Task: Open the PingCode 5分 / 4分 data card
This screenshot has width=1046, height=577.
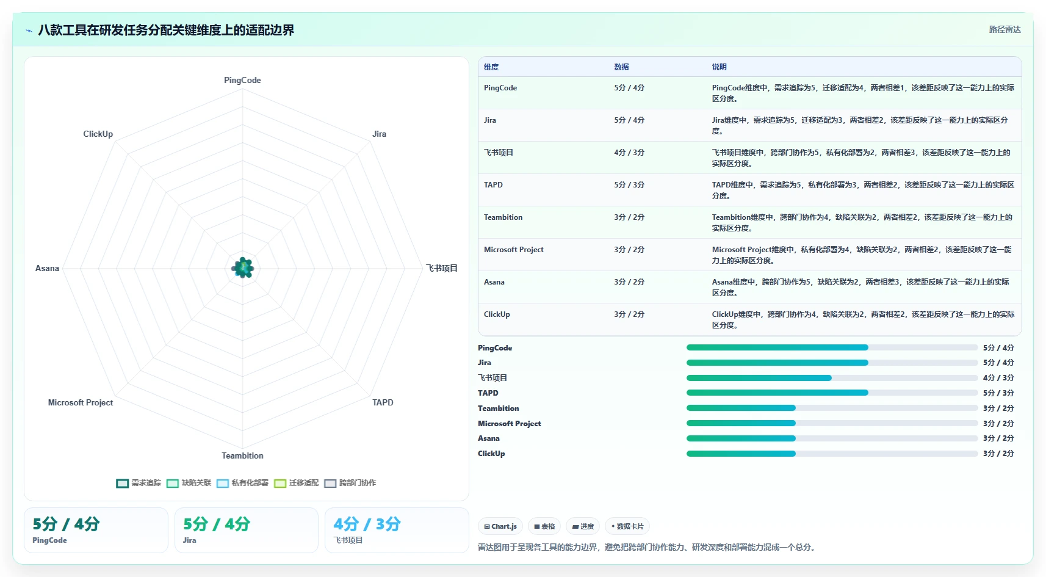Action: (96, 530)
